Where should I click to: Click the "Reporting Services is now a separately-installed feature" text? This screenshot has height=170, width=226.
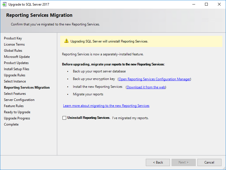(103, 54)
